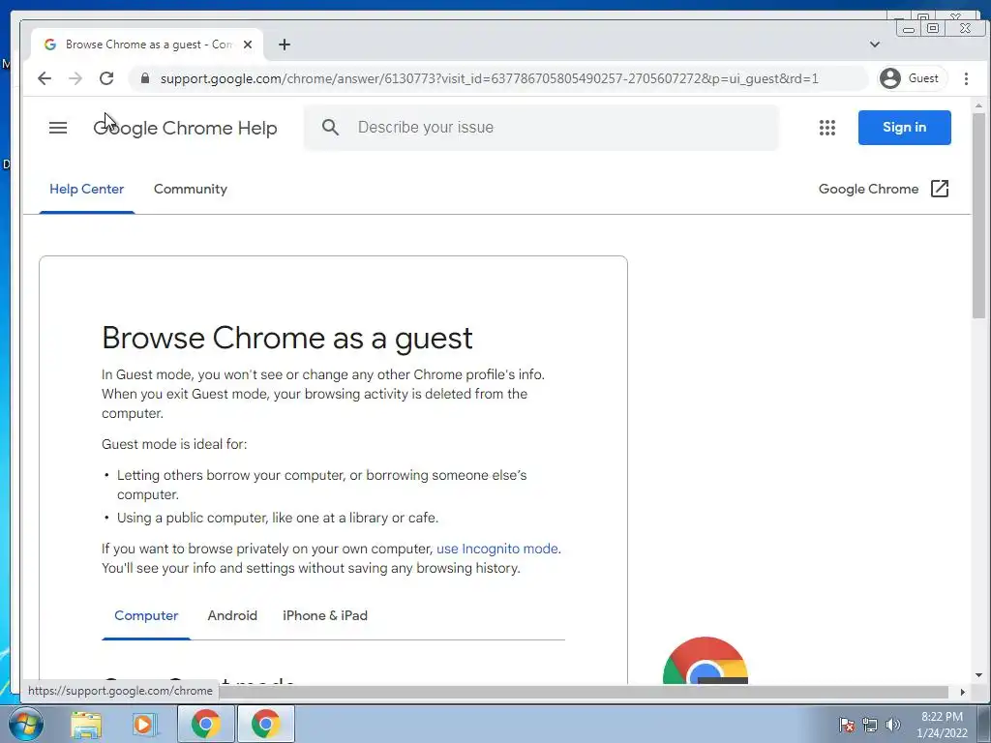Select the Computer tab

[x=146, y=615]
